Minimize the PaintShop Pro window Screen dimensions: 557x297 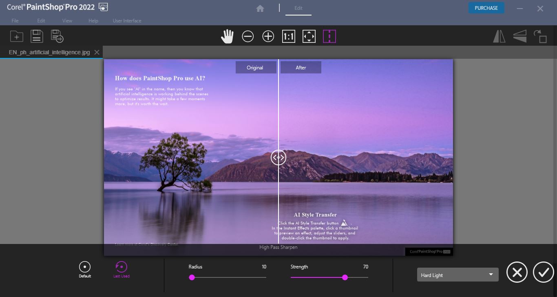pos(520,8)
